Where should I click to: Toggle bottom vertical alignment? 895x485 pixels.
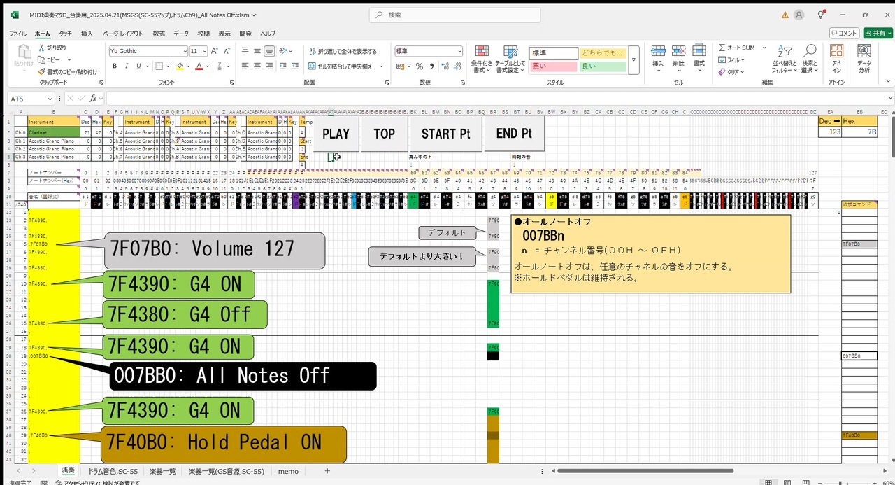tap(269, 51)
